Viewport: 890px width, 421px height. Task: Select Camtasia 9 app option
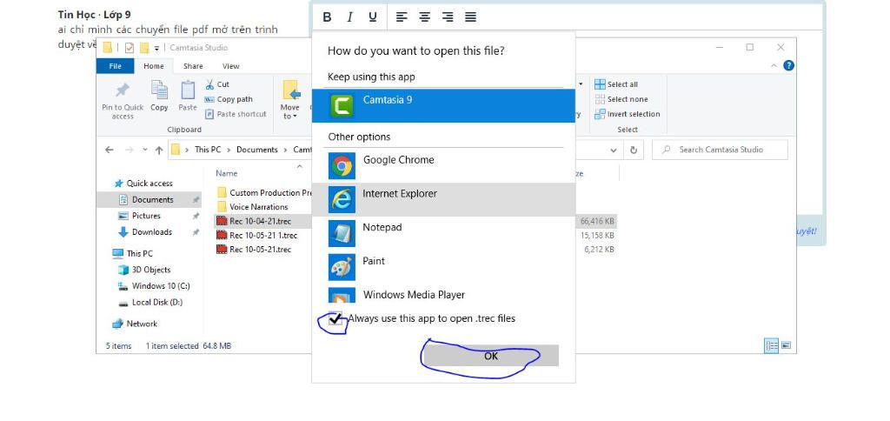tap(443, 105)
